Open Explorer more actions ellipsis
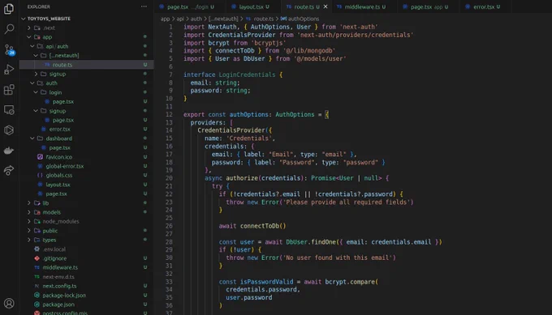This screenshot has height=315, width=552. [144, 6]
